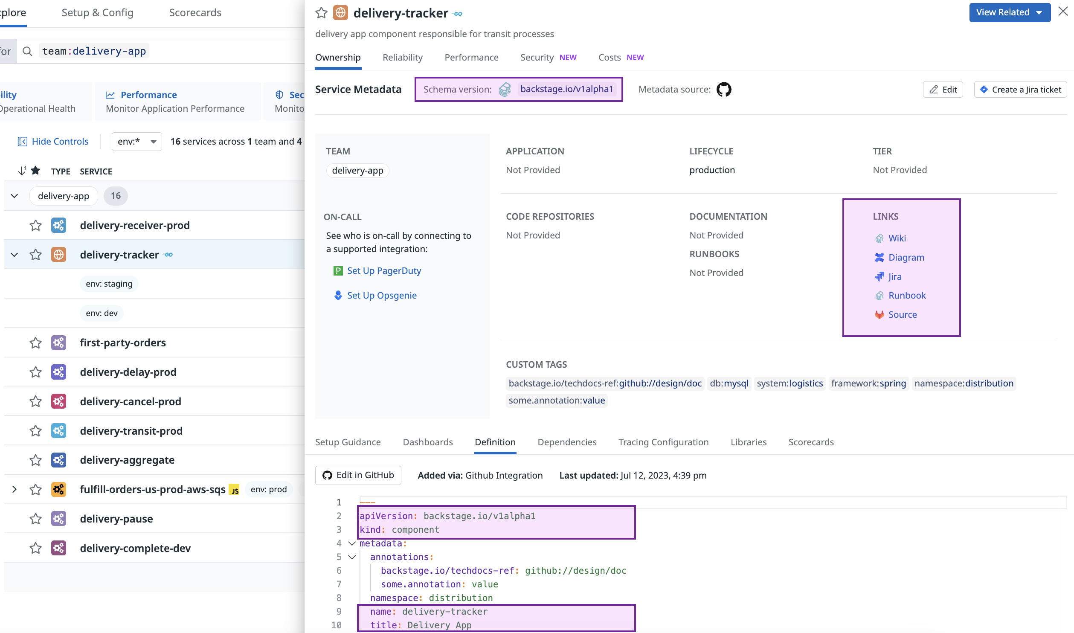Click the delivery-cancel-prod service type icon
The height and width of the screenshot is (633, 1074).
pyautogui.click(x=58, y=401)
